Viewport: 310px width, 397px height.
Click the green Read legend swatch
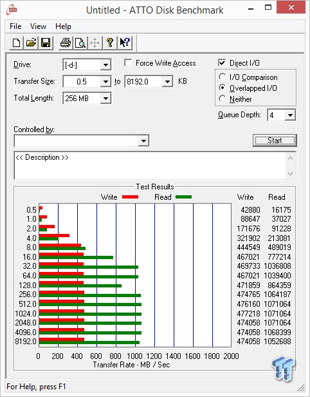(183, 197)
